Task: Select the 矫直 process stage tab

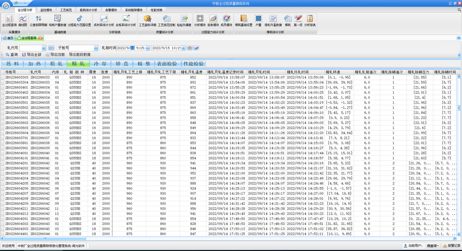Action: [x=122, y=63]
